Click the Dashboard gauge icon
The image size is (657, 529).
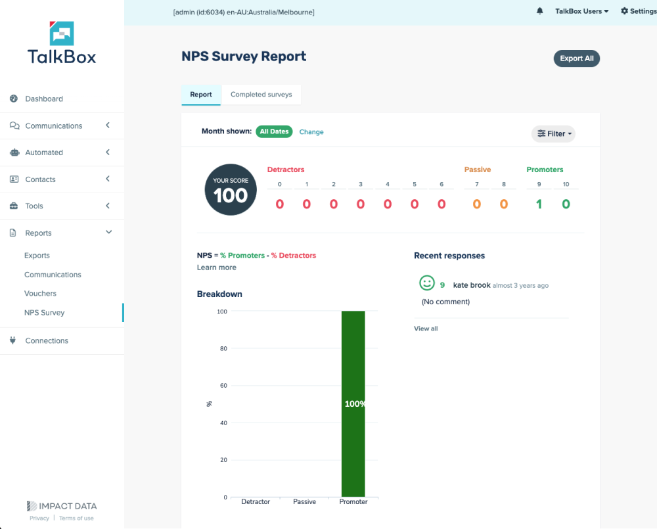coord(14,99)
